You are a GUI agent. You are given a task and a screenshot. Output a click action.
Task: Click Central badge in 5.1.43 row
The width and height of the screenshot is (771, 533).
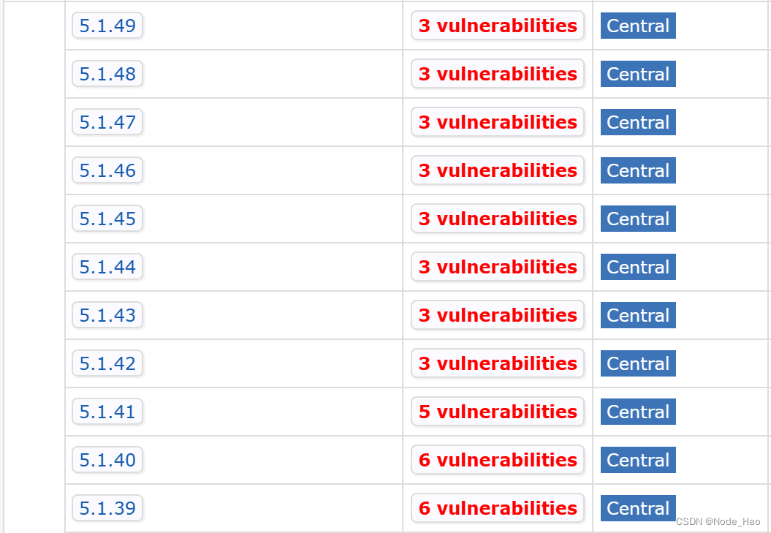coord(638,315)
